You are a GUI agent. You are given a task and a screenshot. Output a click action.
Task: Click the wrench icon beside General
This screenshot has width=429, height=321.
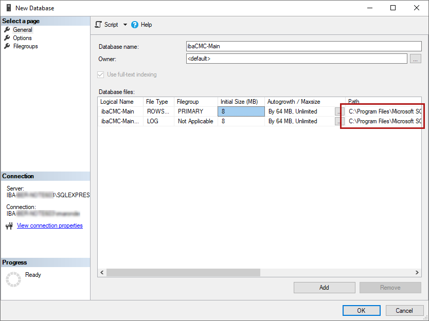pos(7,29)
